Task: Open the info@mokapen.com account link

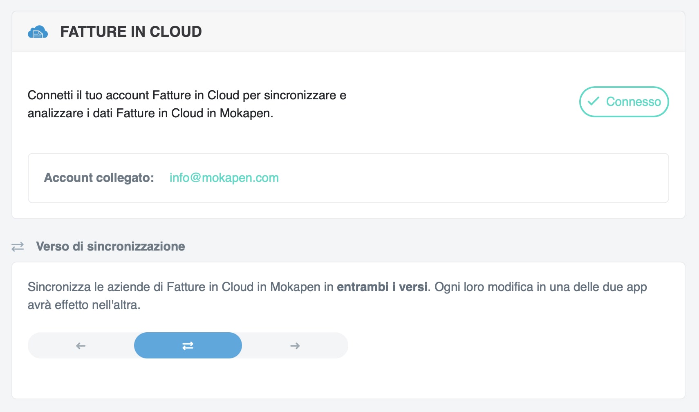Action: click(224, 178)
